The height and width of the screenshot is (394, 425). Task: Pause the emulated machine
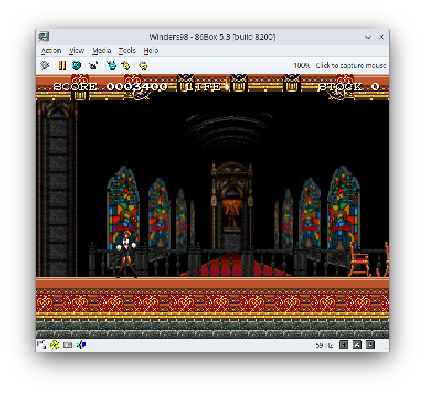pyautogui.click(x=62, y=65)
